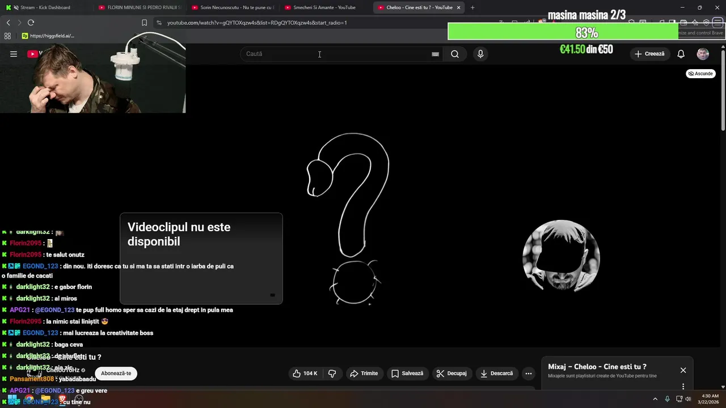Toggle microphone icon in the system tray

tap(668, 399)
